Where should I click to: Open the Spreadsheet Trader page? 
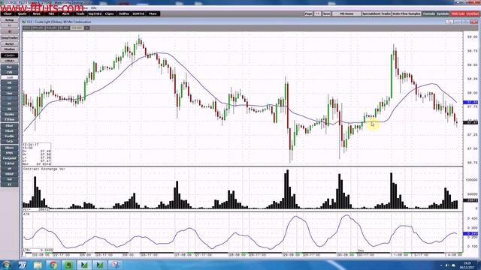point(377,13)
